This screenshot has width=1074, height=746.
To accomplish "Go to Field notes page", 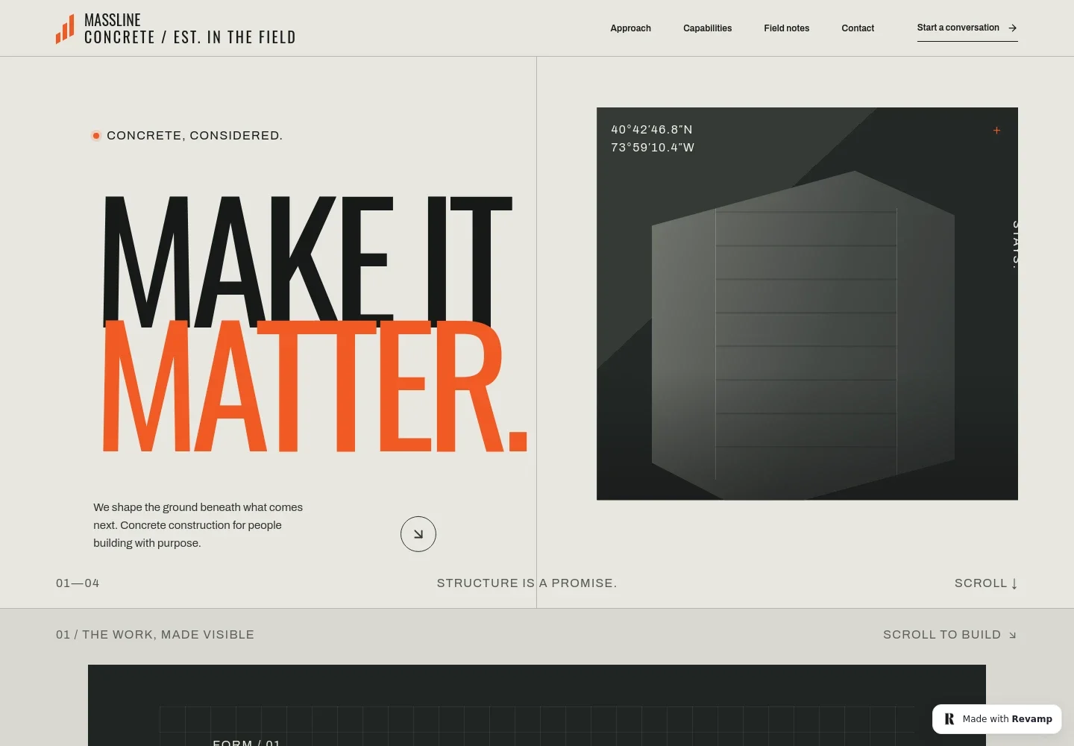I will point(786,28).
